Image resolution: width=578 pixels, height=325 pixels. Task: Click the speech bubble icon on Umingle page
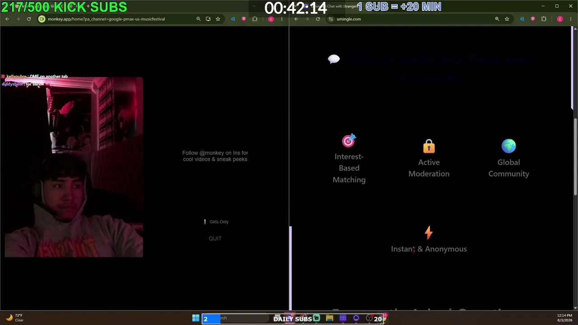pyautogui.click(x=334, y=59)
